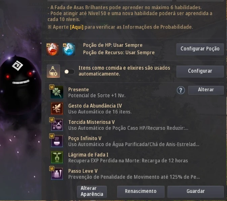Click Alterar next to Presente
The height and width of the screenshot is (201, 227).
click(x=206, y=90)
